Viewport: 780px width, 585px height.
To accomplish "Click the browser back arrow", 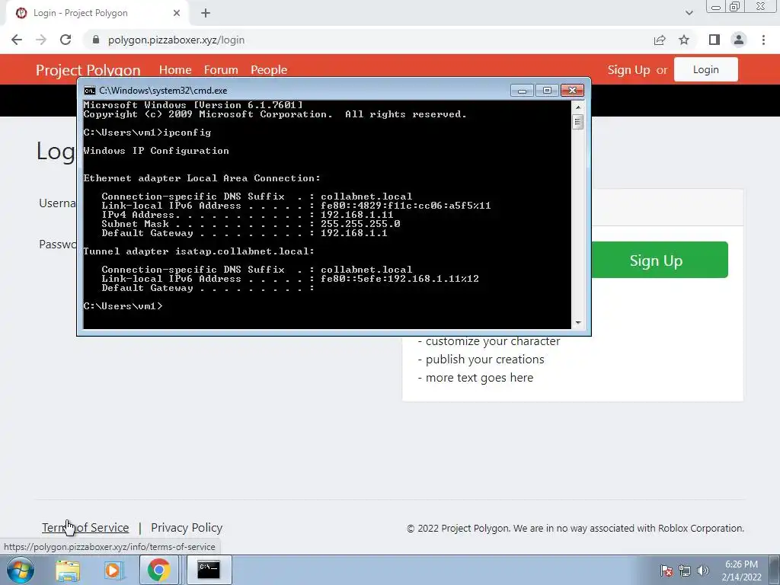I will point(17,40).
